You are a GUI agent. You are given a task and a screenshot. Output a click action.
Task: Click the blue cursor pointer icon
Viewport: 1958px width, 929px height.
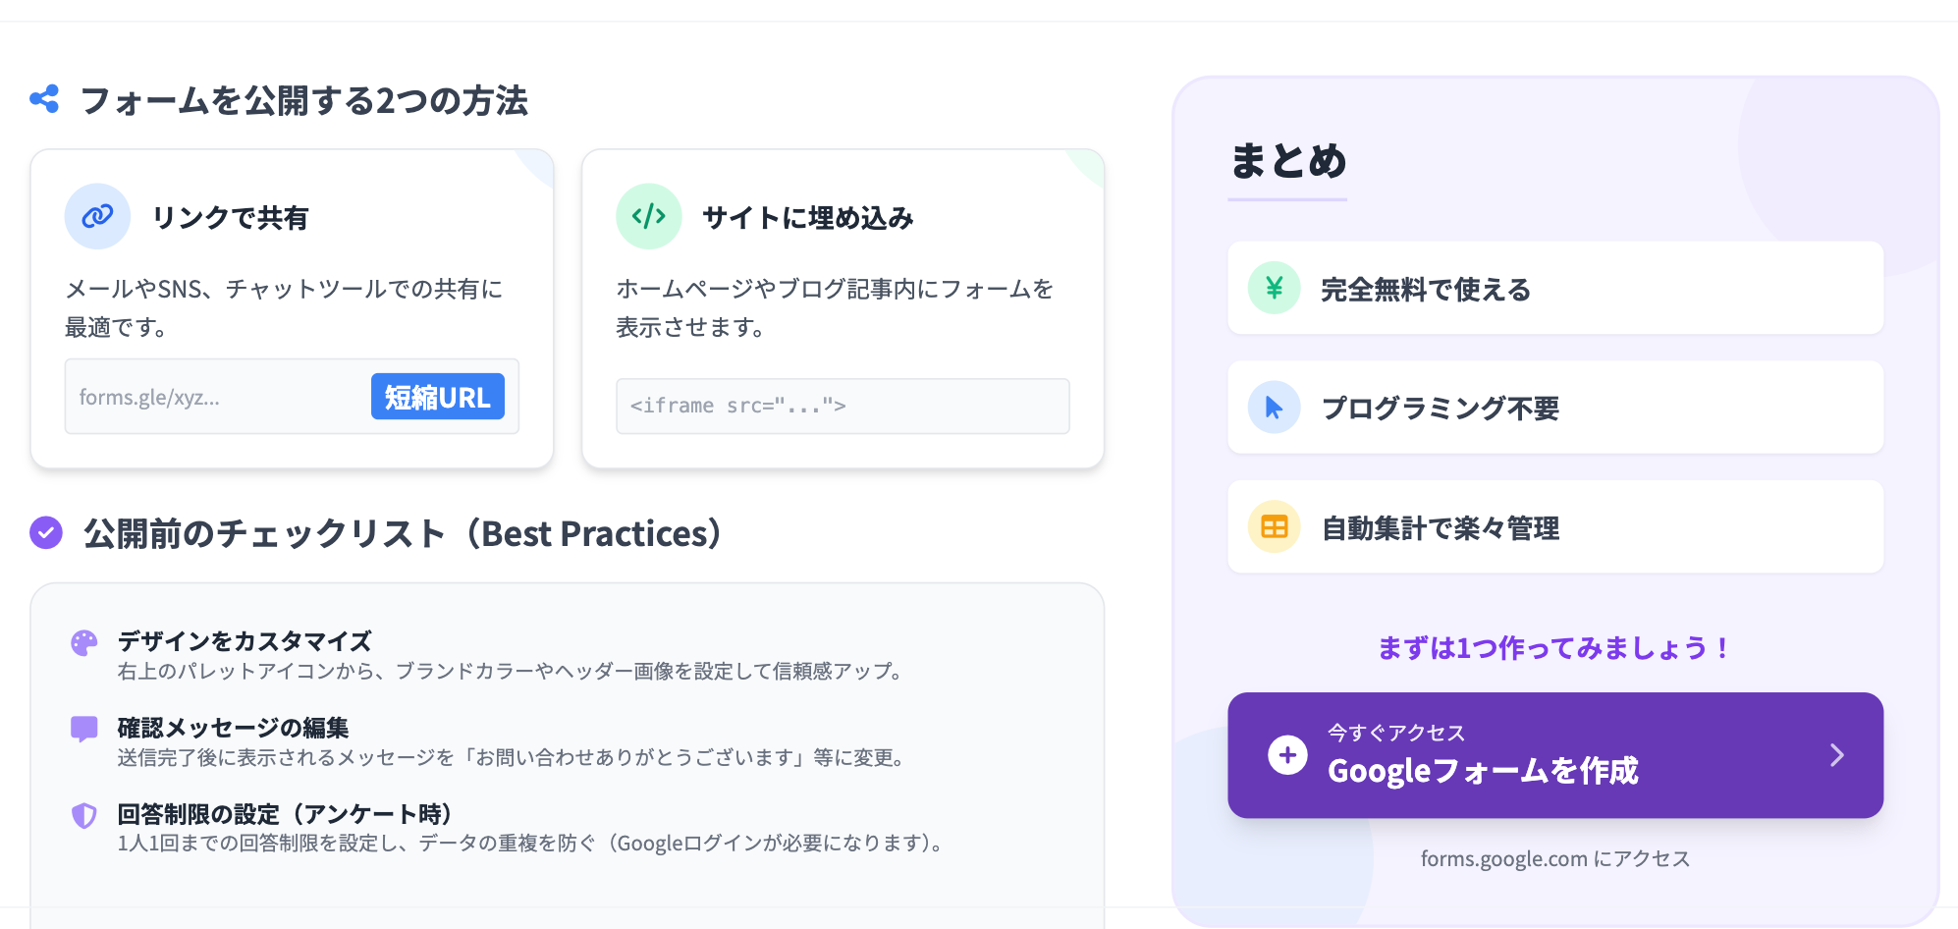coord(1274,408)
